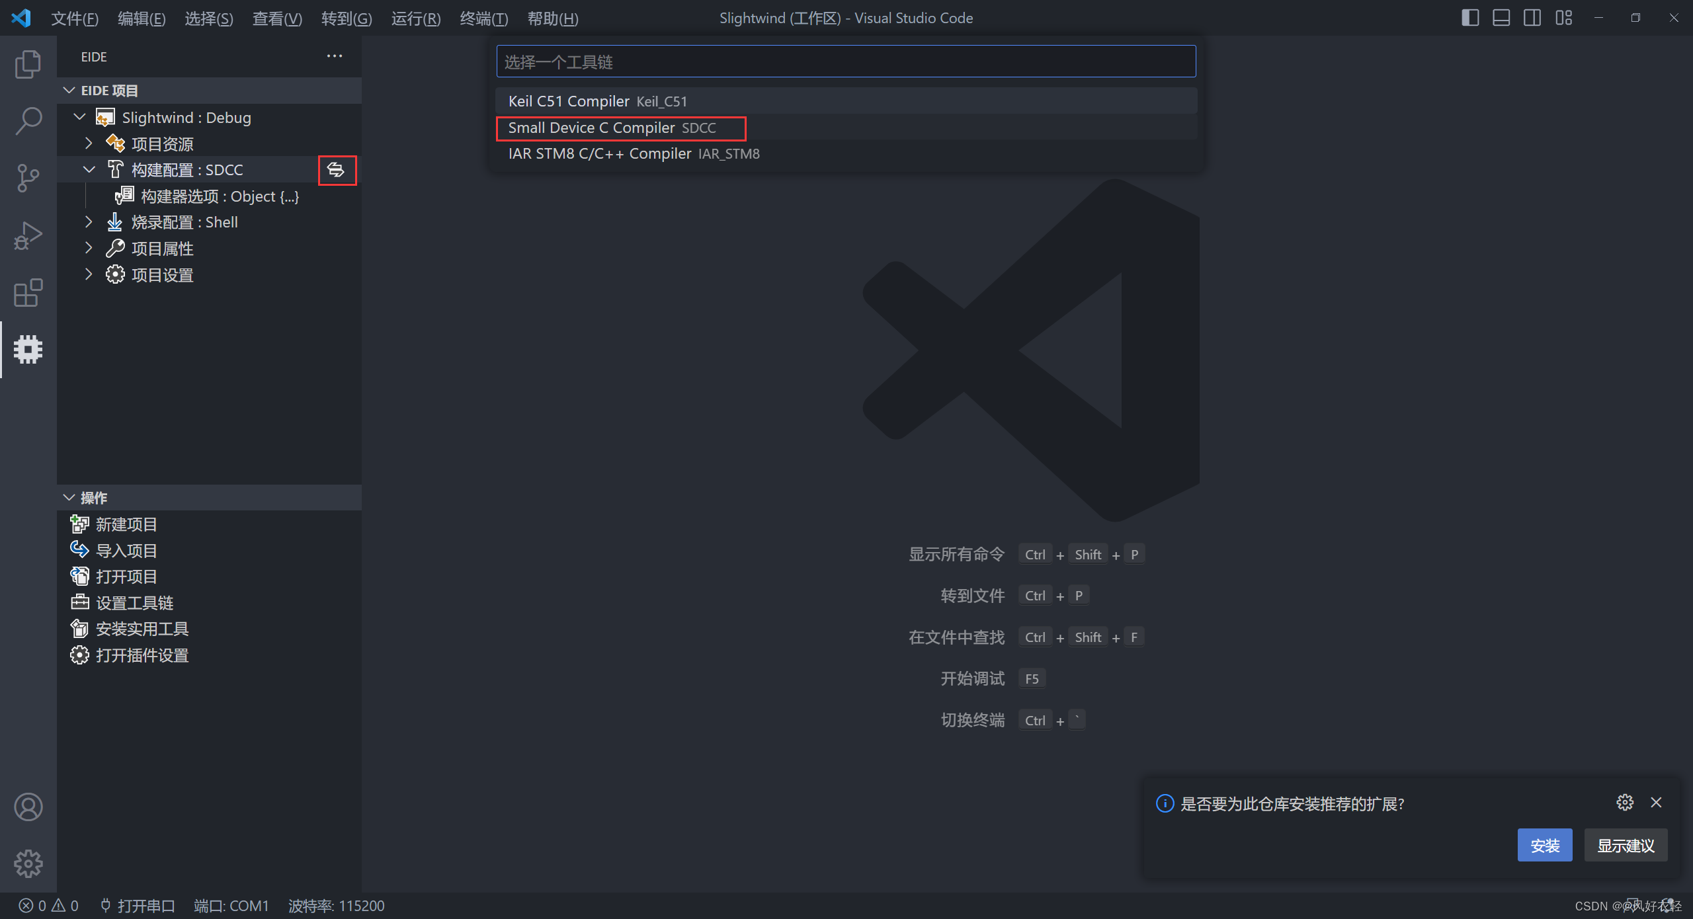The image size is (1693, 919).
Task: Select IAR STM8 C/C++ Compiler option
Action: click(x=846, y=153)
